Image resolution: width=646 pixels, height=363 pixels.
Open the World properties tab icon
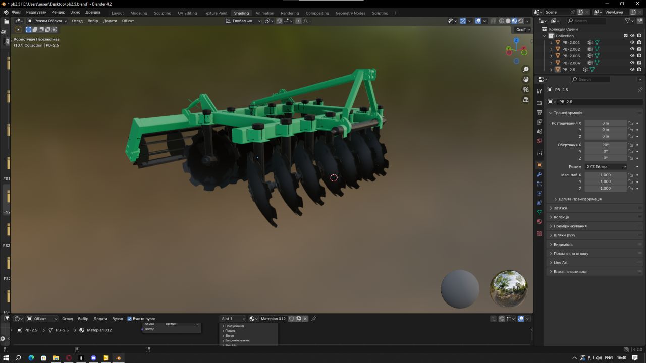[539, 141]
